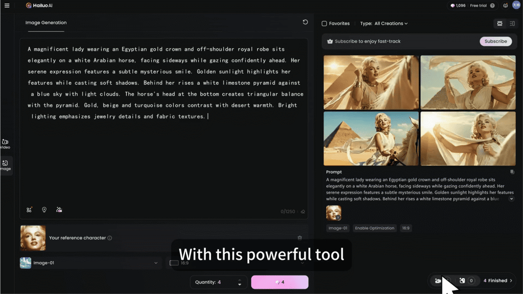Expand the 4 Finished task list
The width and height of the screenshot is (523, 294).
(498, 280)
